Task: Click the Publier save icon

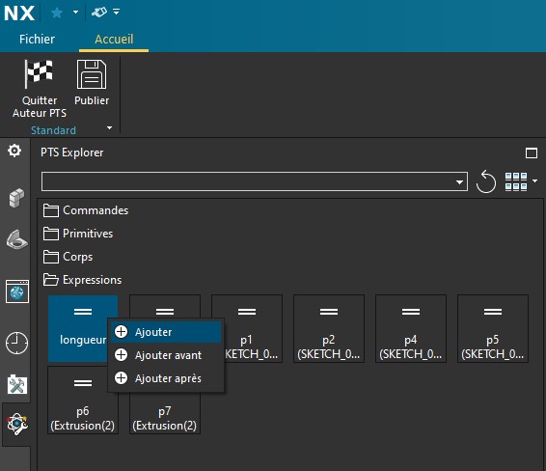Action: 92,74
